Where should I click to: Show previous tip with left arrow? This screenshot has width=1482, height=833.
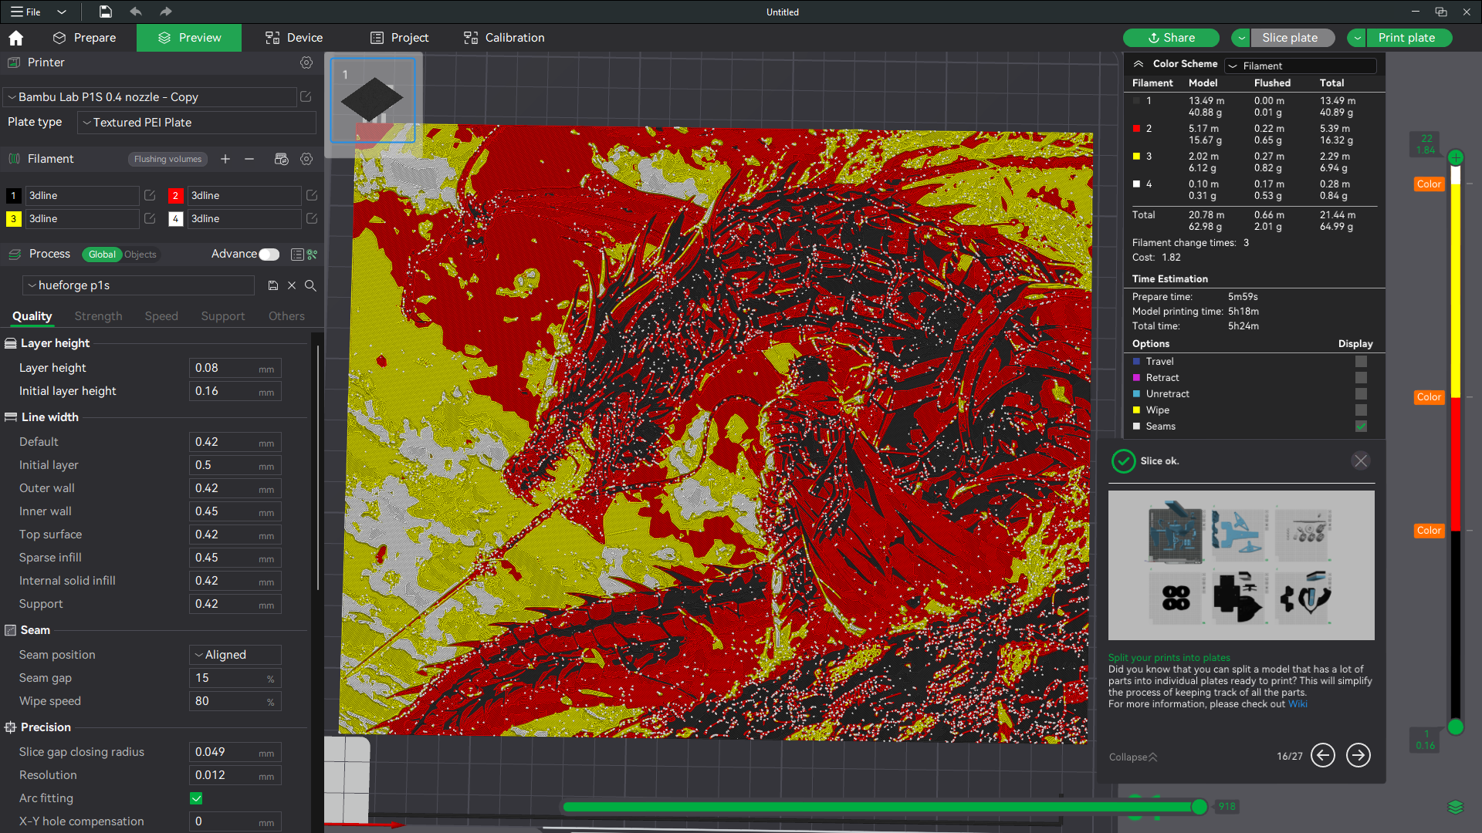coord(1323,755)
